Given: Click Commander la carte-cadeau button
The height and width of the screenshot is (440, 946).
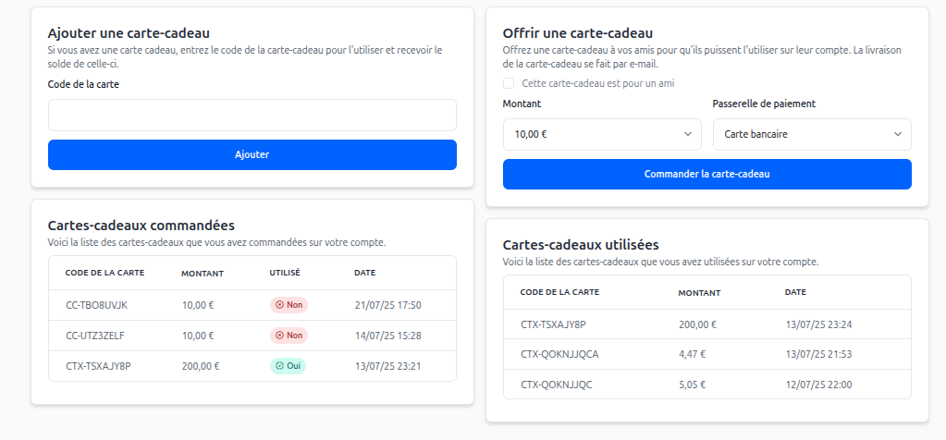Looking at the screenshot, I should (x=706, y=174).
